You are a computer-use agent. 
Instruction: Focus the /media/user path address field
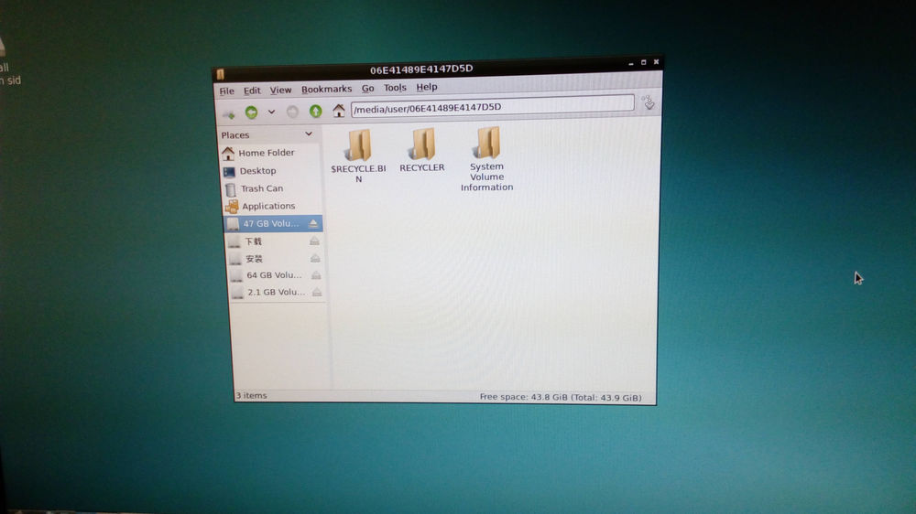pos(493,107)
